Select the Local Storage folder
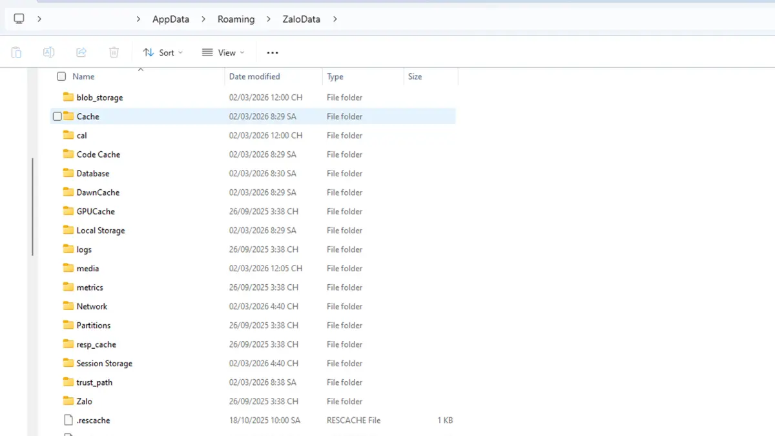The width and height of the screenshot is (775, 436). coord(100,231)
